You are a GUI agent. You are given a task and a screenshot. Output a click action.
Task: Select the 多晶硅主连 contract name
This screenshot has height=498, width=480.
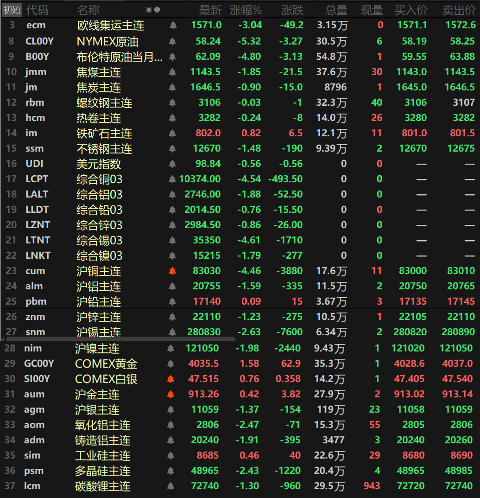(102, 471)
